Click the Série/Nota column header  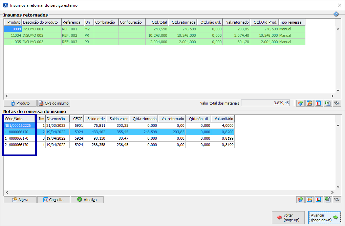pos(19,119)
